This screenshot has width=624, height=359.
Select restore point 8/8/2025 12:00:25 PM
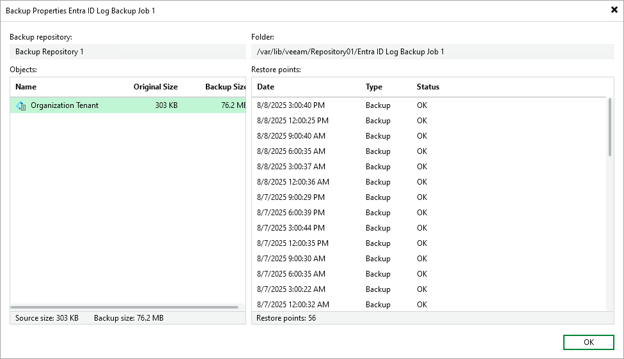pos(429,121)
